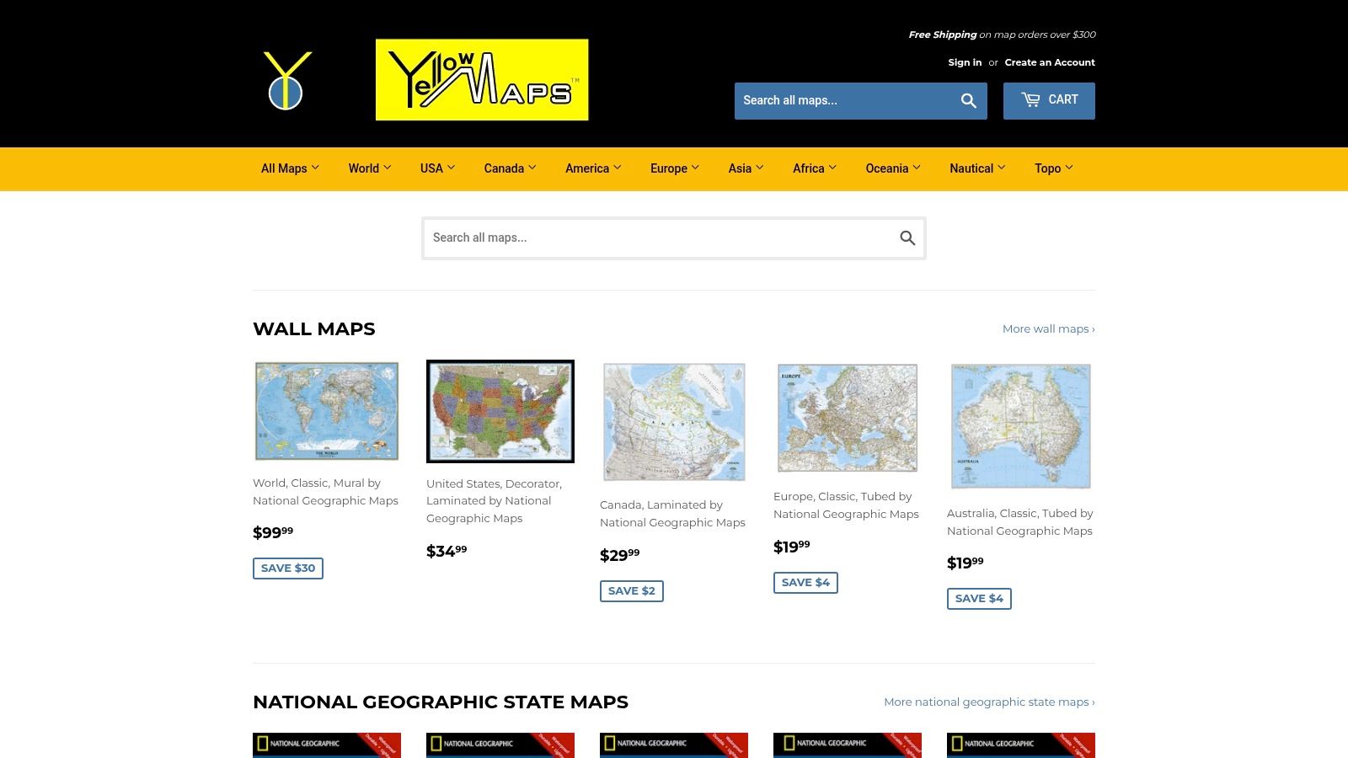
Task: Open the shopping cart
Action: coord(1049,100)
